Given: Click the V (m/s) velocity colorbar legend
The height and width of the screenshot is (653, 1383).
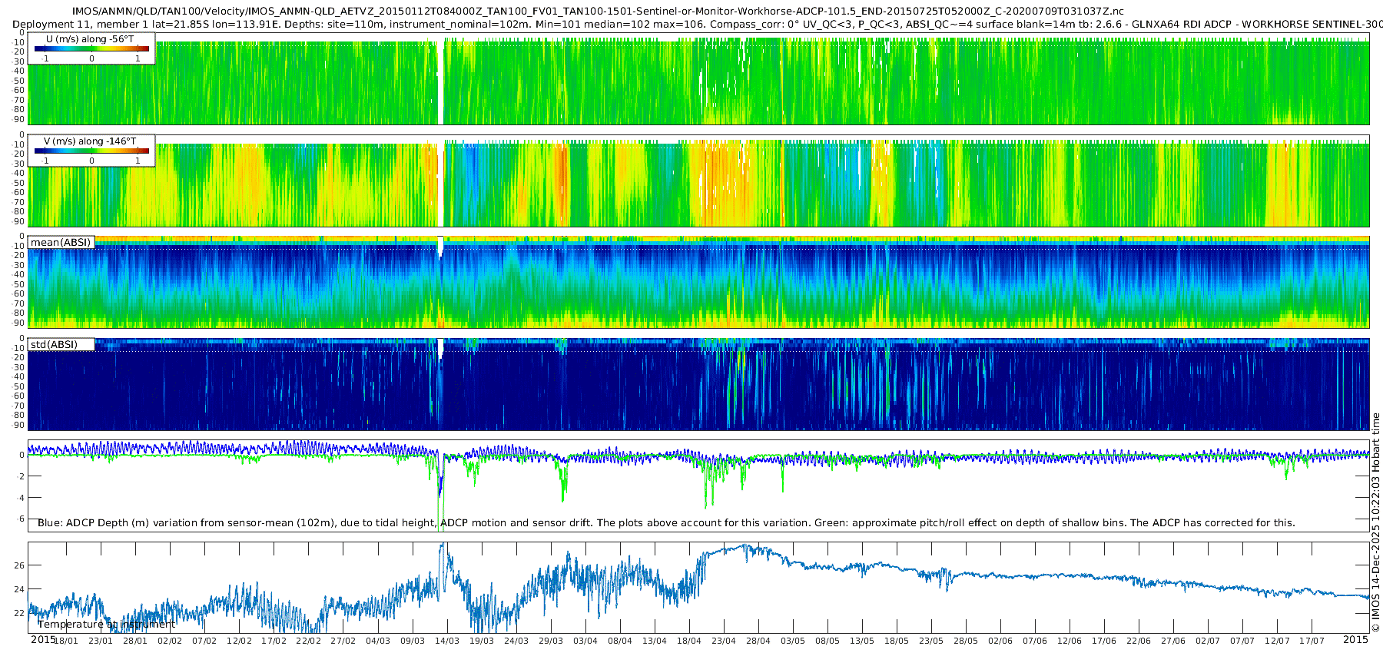Looking at the screenshot, I should pyautogui.click(x=91, y=151).
